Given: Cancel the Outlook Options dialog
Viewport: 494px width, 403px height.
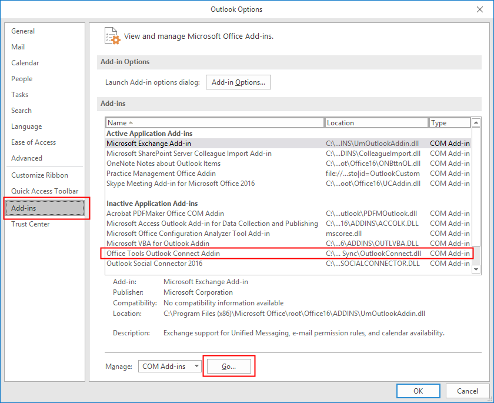Looking at the screenshot, I should 467,391.
